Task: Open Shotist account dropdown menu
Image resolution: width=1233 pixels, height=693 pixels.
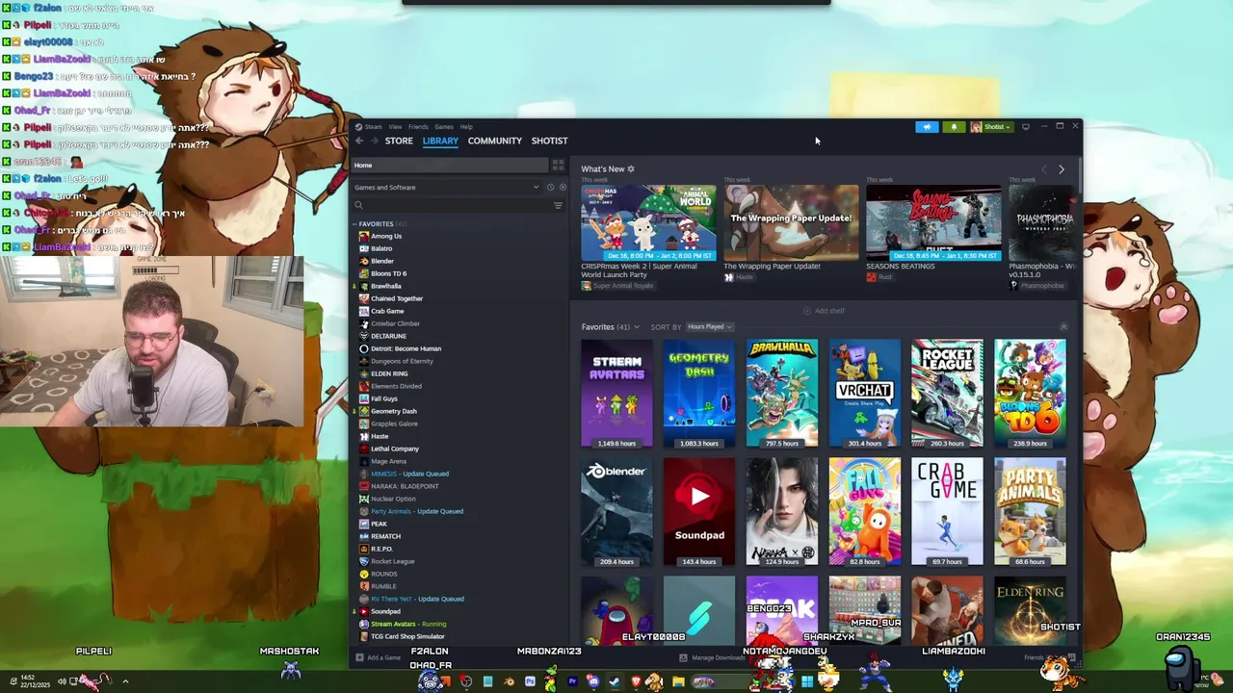Action: (x=991, y=127)
